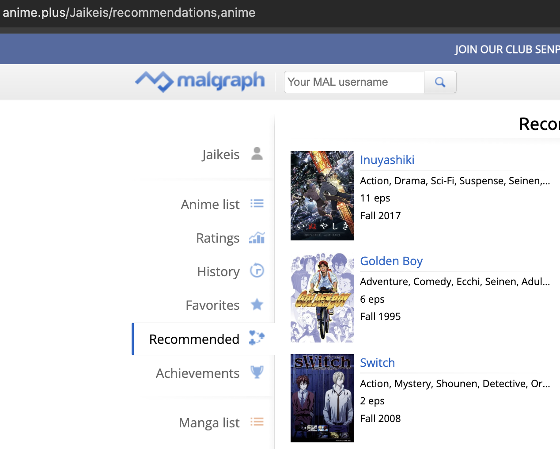Focus the MAL username input field
The height and width of the screenshot is (449, 560).
coord(354,82)
